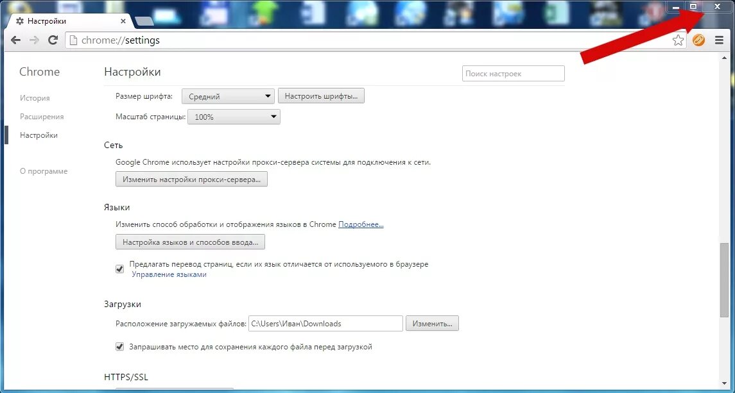Close the Настройки tab
The height and width of the screenshot is (393, 735).
[x=124, y=21]
